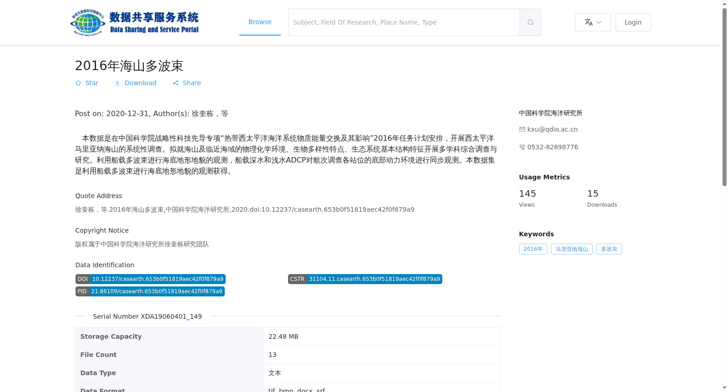Click the Serial Number XDA19060401_149 text

147,316
